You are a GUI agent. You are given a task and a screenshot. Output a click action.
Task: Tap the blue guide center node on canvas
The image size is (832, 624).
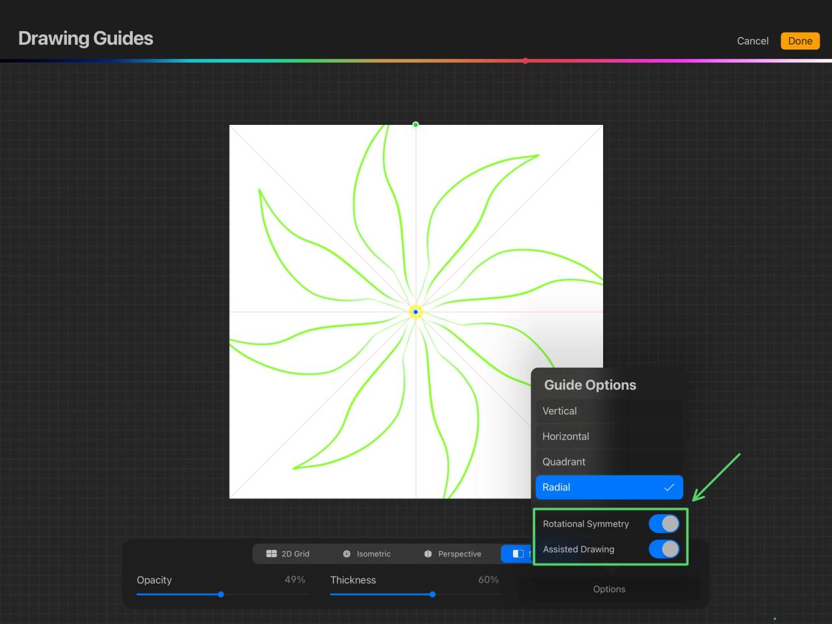(415, 311)
